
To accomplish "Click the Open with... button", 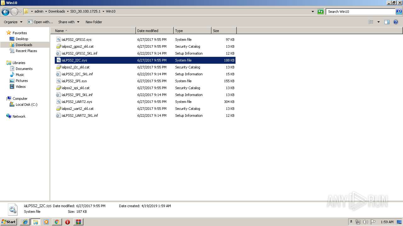I will pyautogui.click(x=40, y=22).
